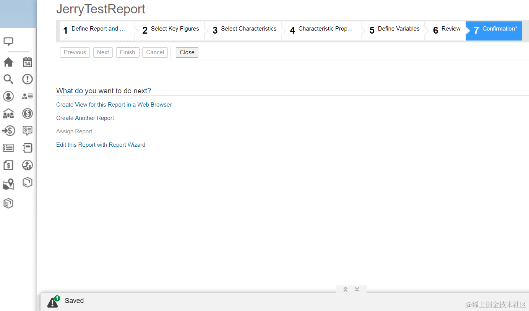Click the magnifying glass search icon
Viewport: 529px width, 311px height.
(x=8, y=79)
